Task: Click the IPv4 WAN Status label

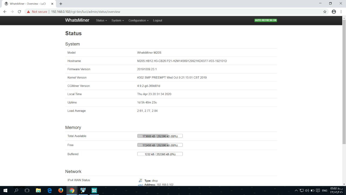Action: [x=79, y=180]
